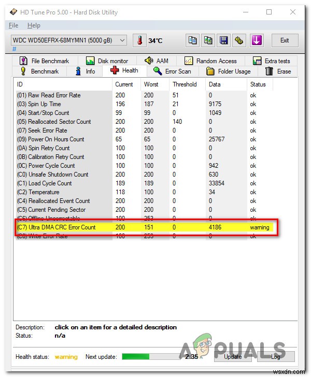The height and width of the screenshot is (377, 311).
Task: Open the Help menu
Action: [34, 25]
